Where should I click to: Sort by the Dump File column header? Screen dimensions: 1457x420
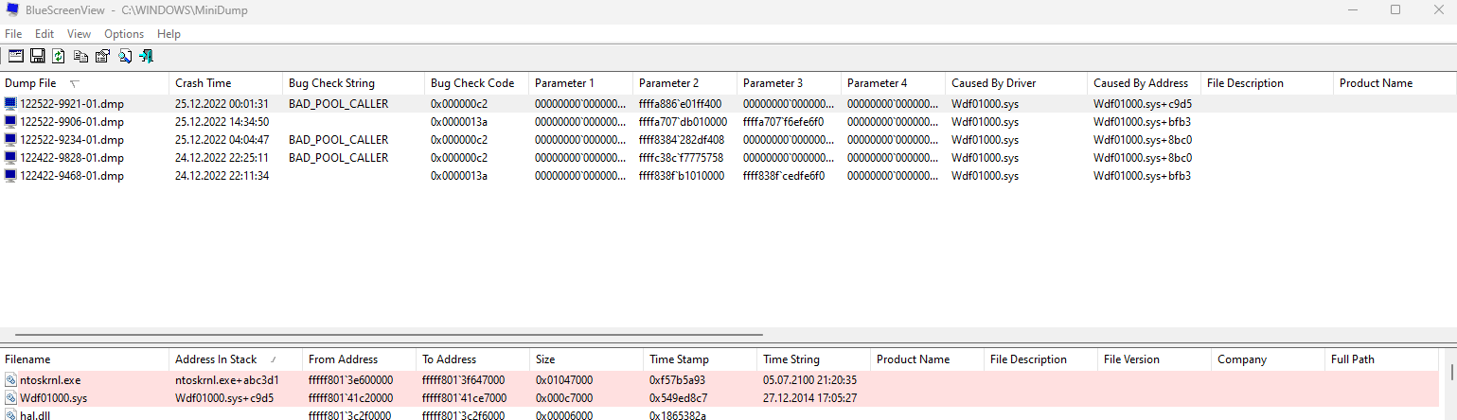(84, 83)
